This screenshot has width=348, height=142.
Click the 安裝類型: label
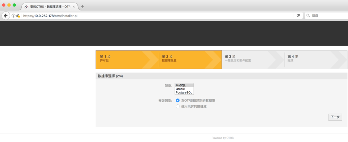click(165, 101)
